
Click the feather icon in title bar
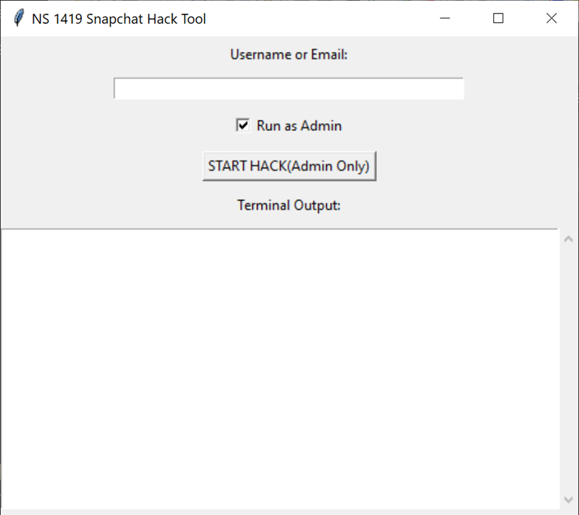[x=19, y=18]
